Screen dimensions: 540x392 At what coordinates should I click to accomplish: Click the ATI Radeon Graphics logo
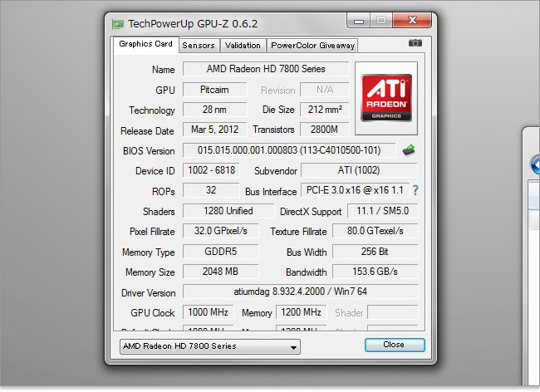[x=386, y=98]
